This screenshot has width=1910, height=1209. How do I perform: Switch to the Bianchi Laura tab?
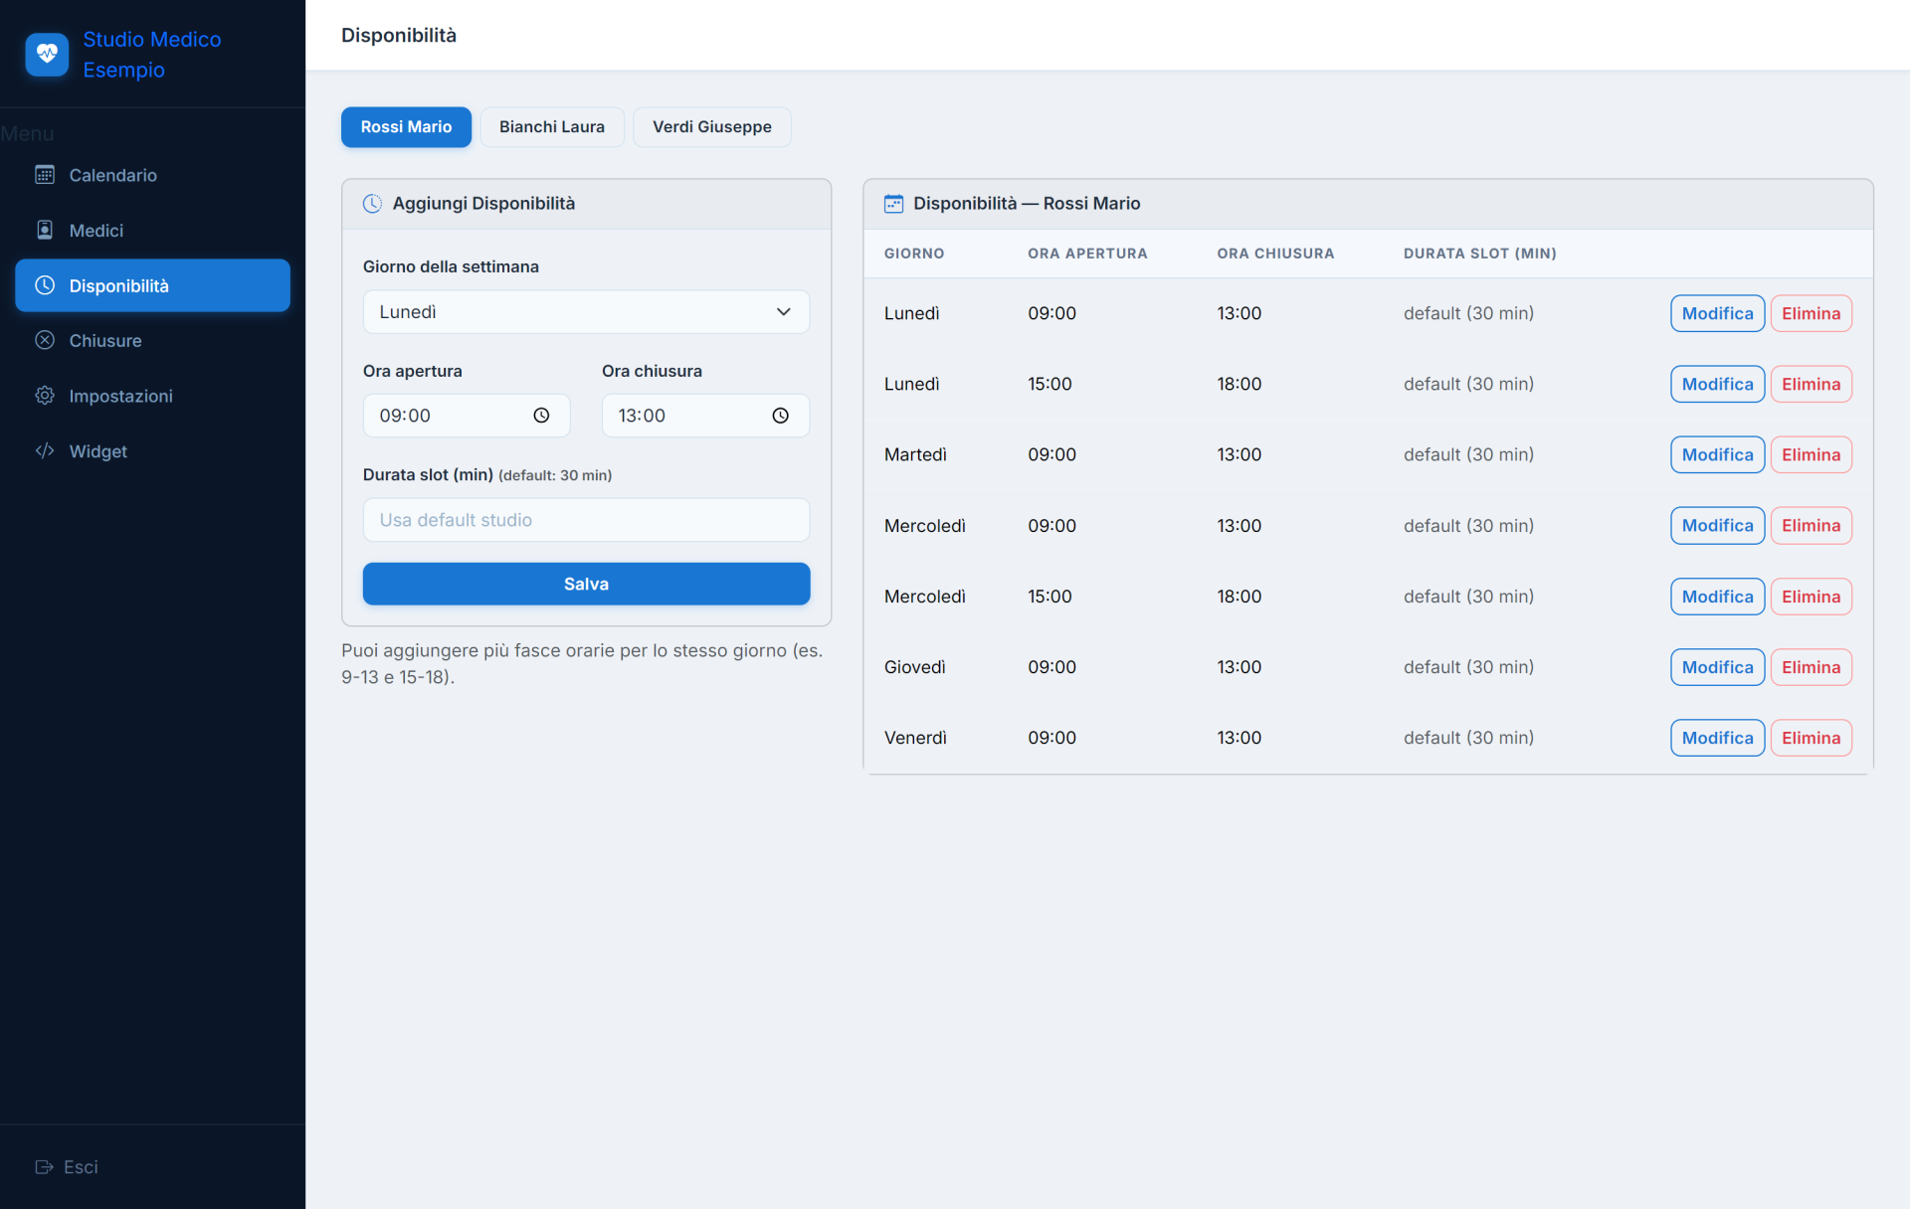(552, 127)
